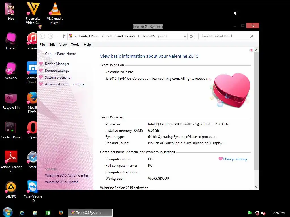Screen dimensions: 290x217
Task: Click the Back navigation arrow
Action: (42, 36)
